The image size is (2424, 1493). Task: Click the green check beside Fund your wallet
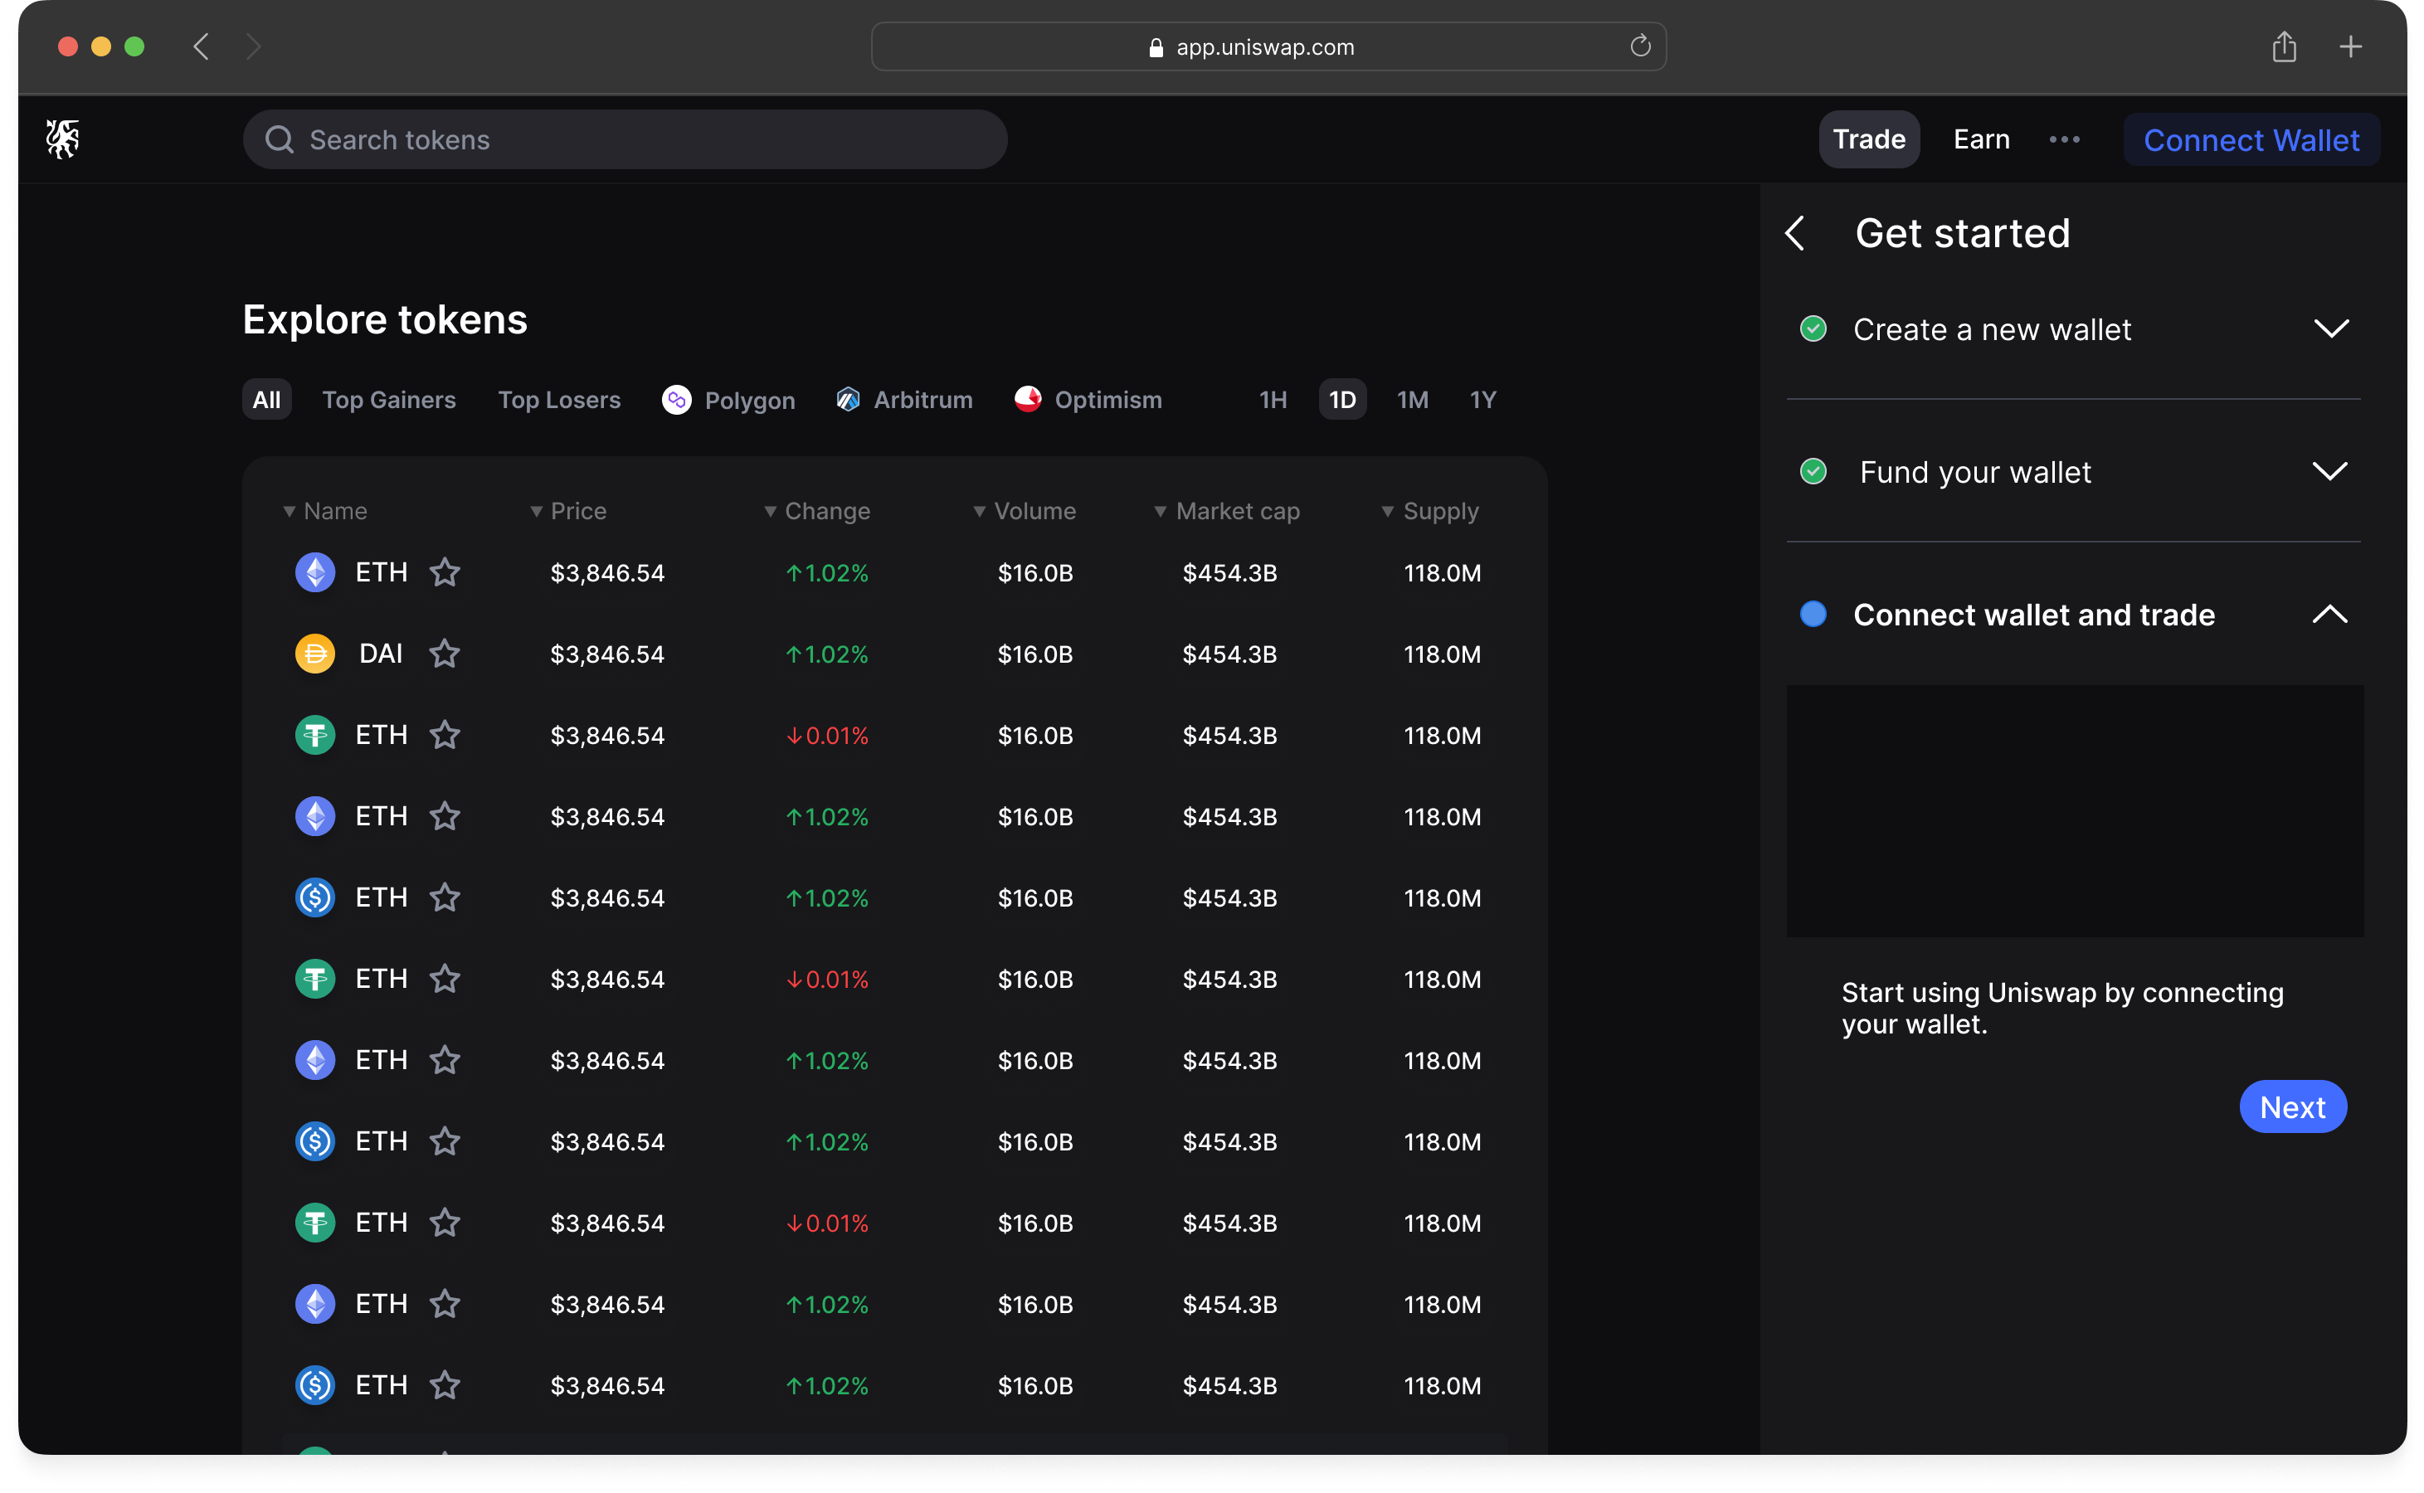pos(1813,471)
